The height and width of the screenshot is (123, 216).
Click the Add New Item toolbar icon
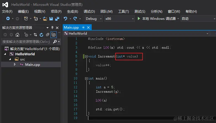36,18
